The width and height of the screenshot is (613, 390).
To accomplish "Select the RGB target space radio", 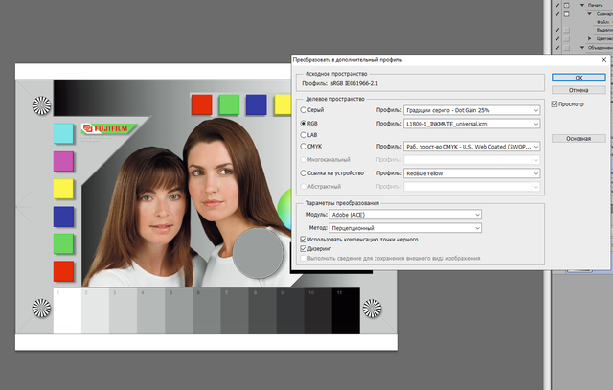I will pos(303,124).
